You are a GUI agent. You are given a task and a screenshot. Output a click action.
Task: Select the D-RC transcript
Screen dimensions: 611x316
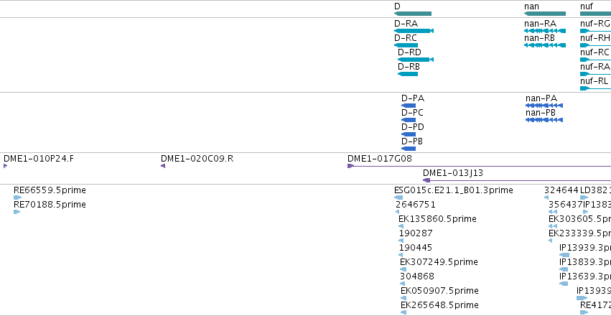pos(406,45)
